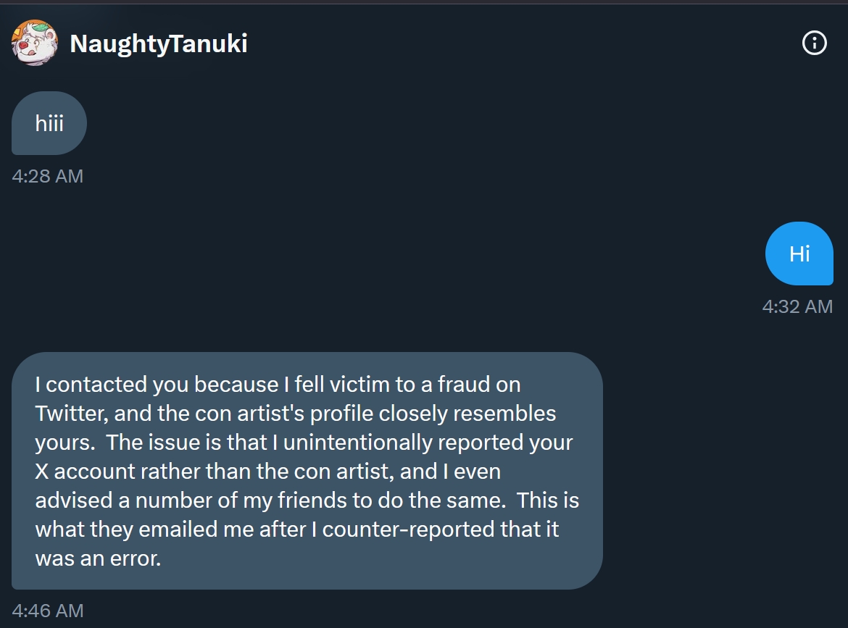Click the words "was an error." in the message
The height and width of the screenshot is (628, 848).
[97, 558]
